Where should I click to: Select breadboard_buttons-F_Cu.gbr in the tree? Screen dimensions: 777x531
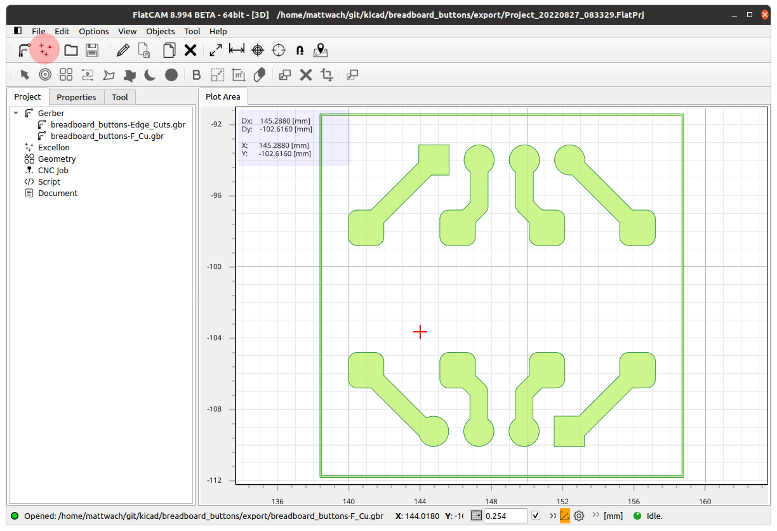(107, 136)
